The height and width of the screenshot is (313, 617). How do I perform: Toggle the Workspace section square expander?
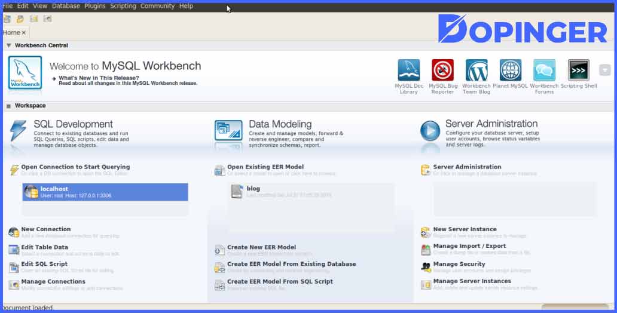point(8,106)
